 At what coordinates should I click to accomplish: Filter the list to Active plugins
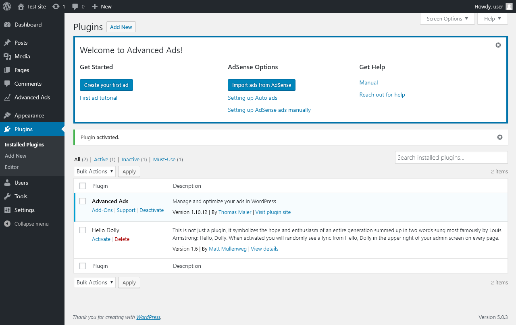[101, 159]
